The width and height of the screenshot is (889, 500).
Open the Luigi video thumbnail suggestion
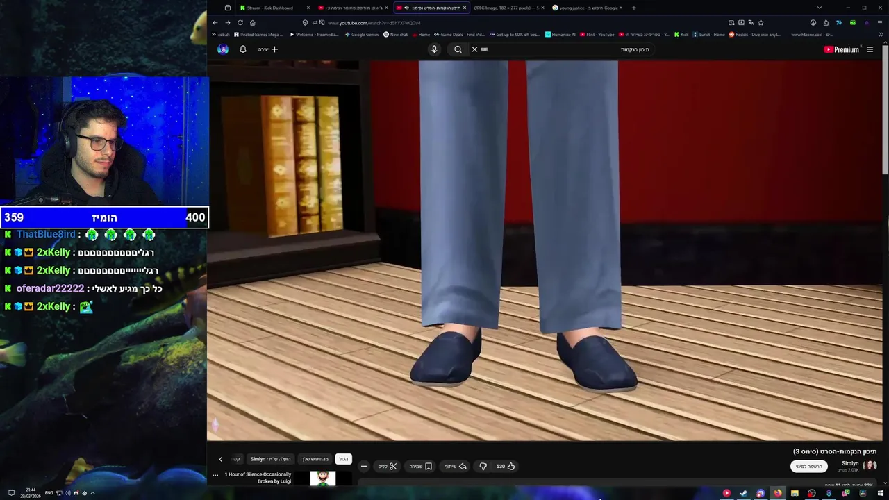[x=323, y=478]
